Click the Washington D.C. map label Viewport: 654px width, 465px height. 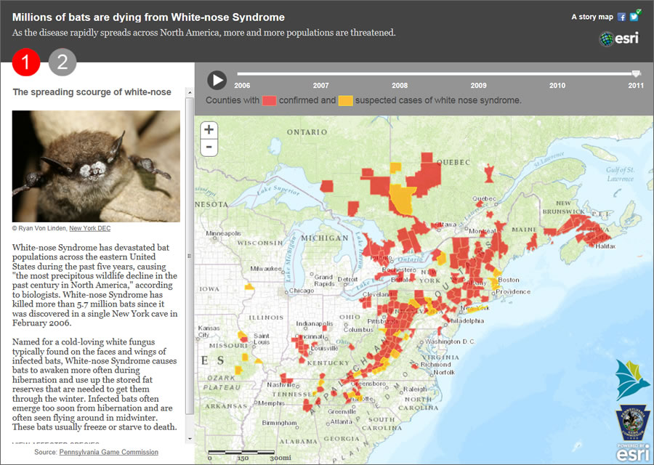450,341
